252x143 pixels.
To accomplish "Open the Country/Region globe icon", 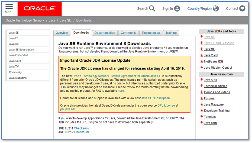I will click(x=216, y=8).
